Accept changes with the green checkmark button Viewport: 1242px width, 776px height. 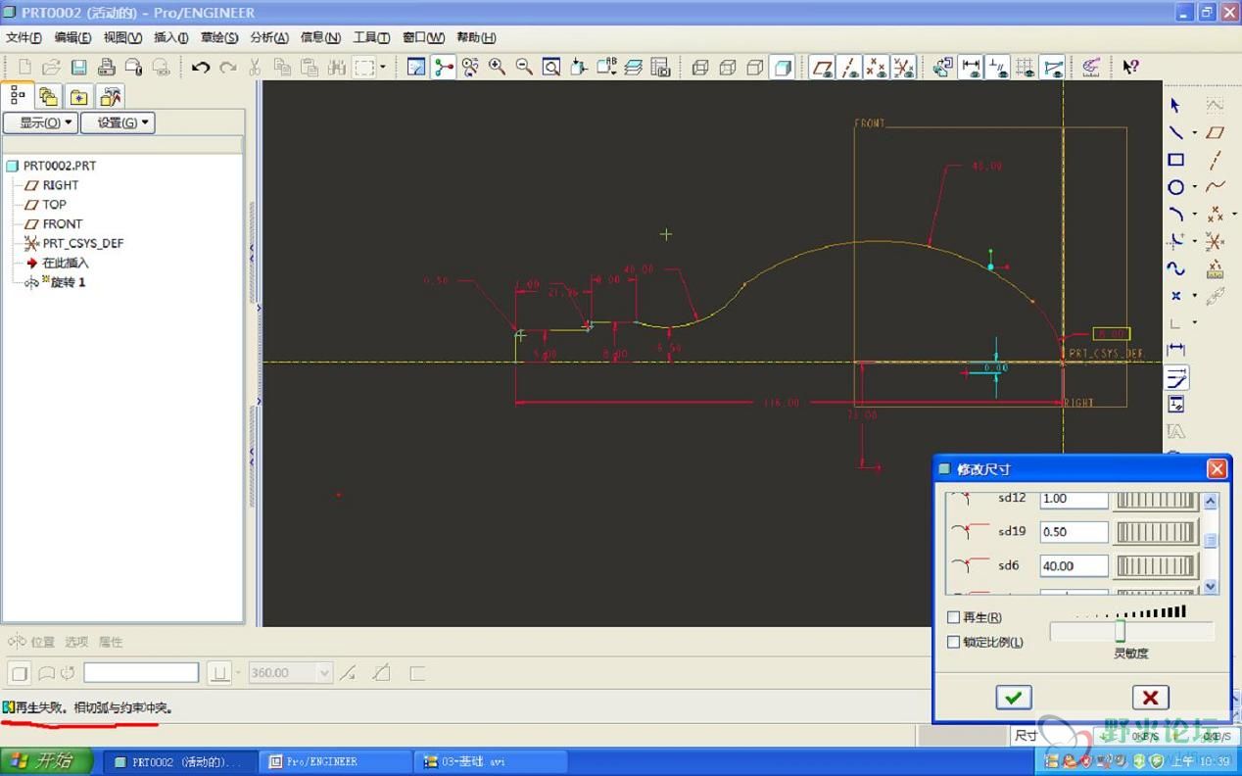click(1014, 697)
